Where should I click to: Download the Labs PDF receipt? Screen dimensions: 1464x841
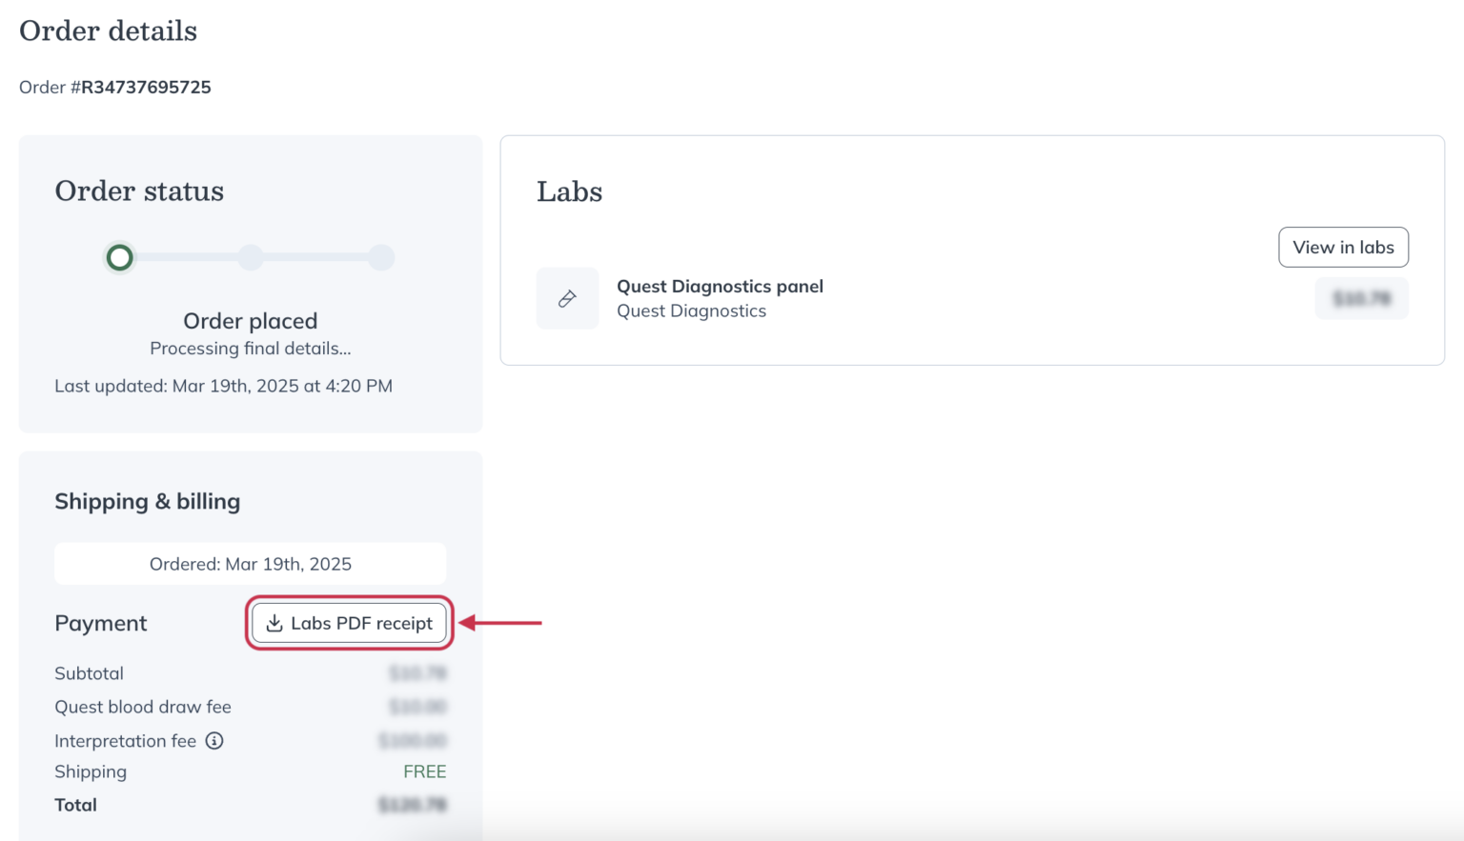pyautogui.click(x=348, y=623)
